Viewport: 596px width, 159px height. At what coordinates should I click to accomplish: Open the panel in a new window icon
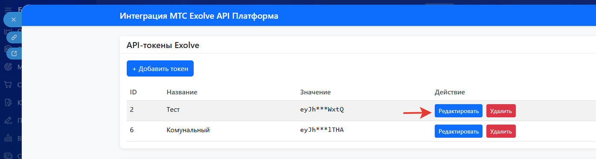tap(14, 53)
